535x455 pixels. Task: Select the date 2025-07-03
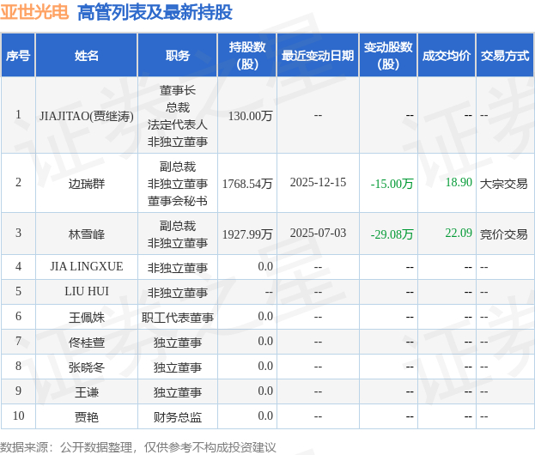[x=318, y=233]
